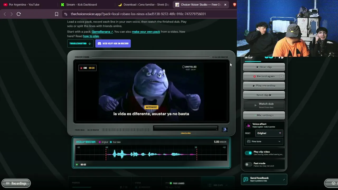Image resolution: width=338 pixels, height=190 pixels.
Task: Click the 00:03 waveform timer
Action: point(83,165)
